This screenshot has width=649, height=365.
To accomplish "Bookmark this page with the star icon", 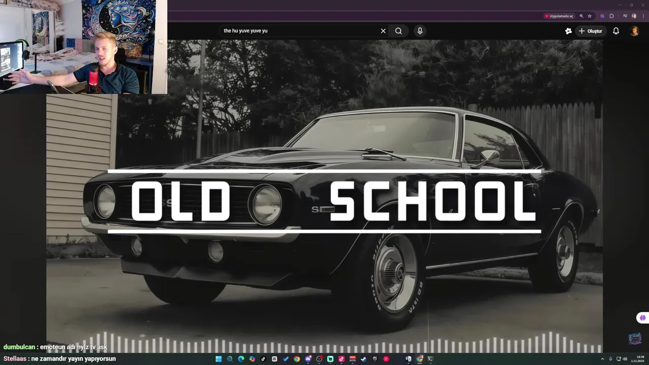I will point(590,16).
